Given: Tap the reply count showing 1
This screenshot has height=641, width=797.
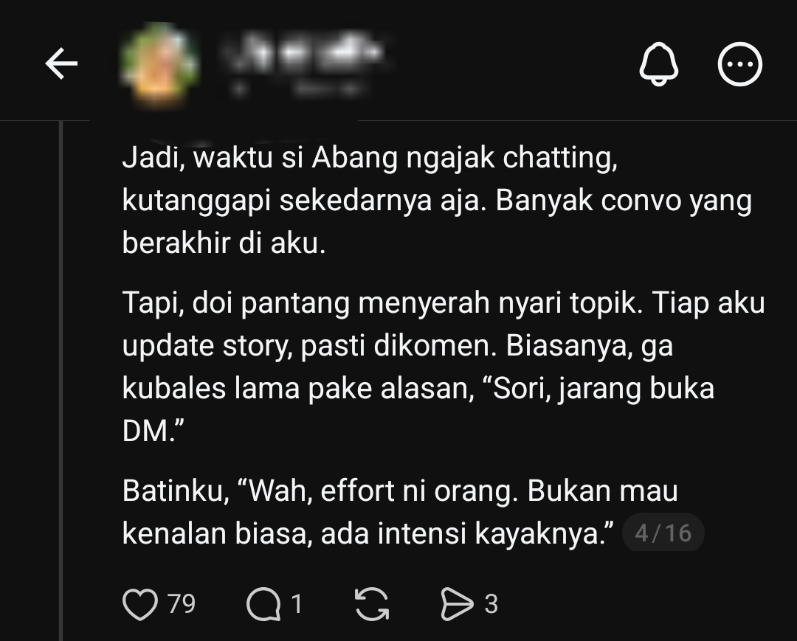Looking at the screenshot, I should coord(297,604).
